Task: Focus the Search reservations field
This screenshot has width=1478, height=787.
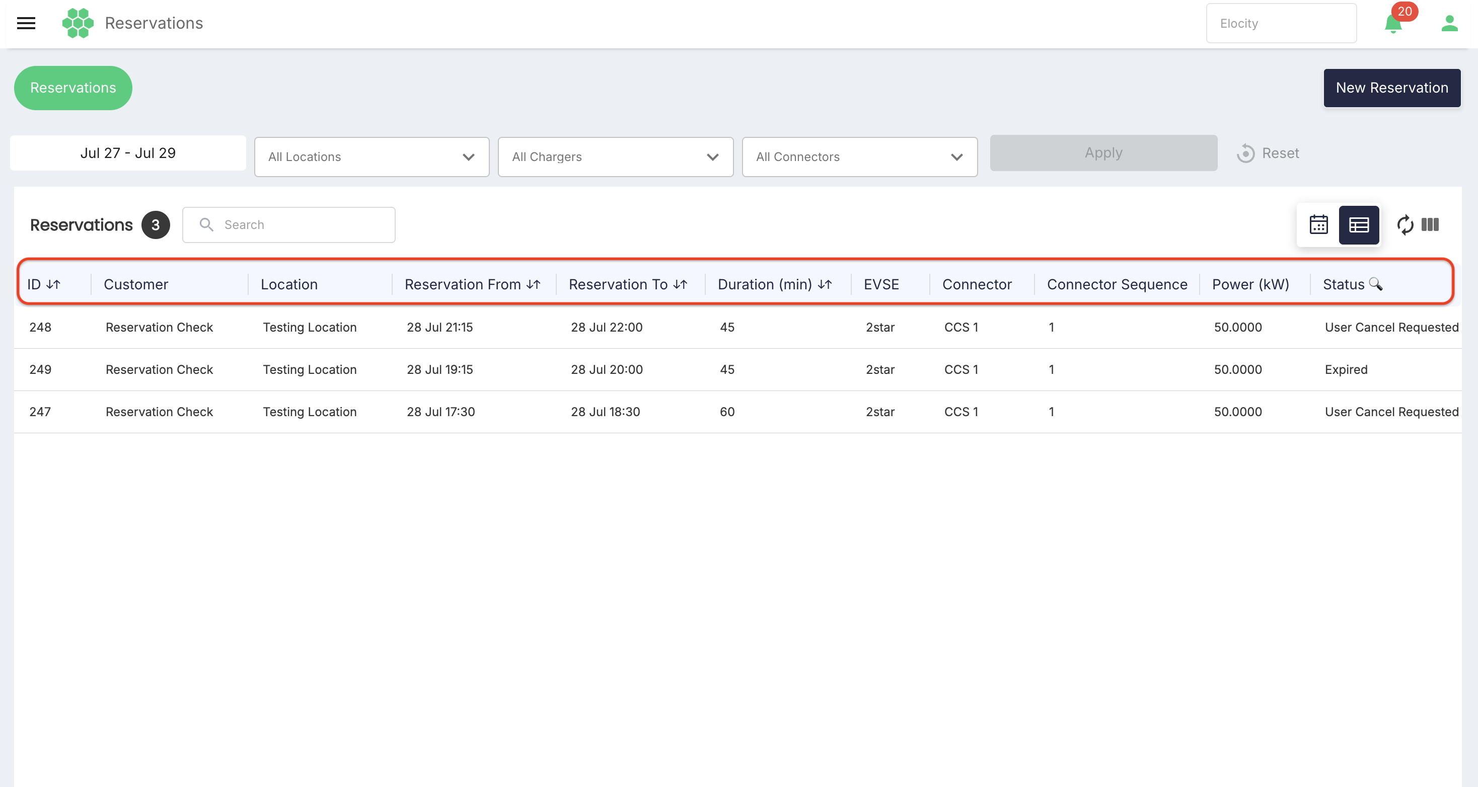Action: click(x=288, y=225)
